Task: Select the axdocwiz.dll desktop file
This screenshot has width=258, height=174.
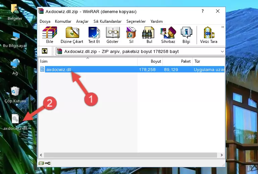Action: click(x=15, y=122)
